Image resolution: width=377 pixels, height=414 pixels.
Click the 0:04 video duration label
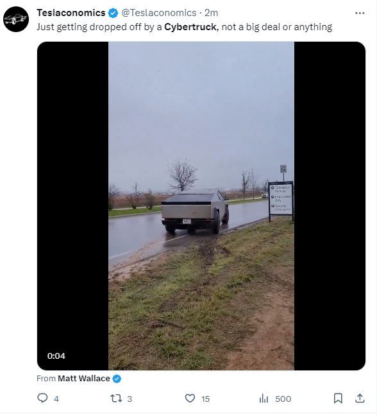56,356
